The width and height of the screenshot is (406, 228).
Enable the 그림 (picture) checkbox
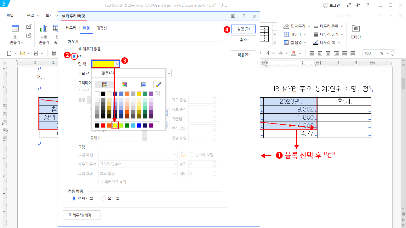point(74,147)
